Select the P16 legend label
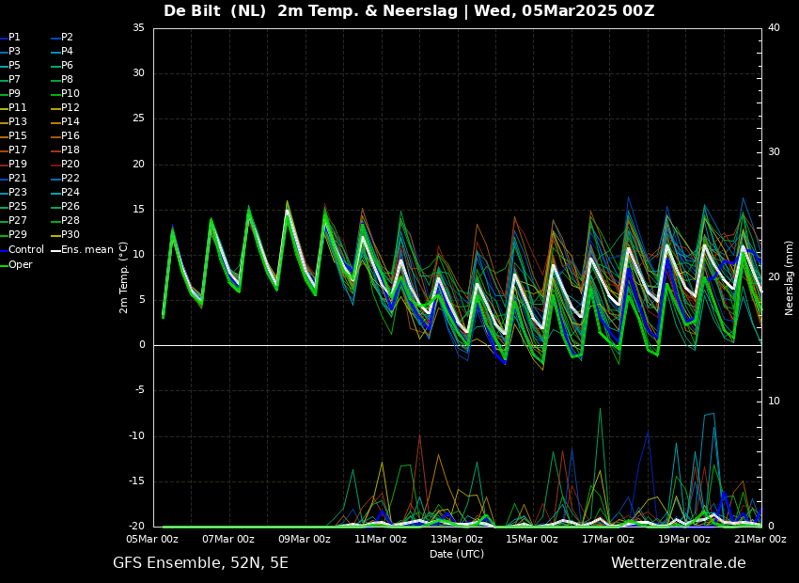This screenshot has height=583, width=799. (70, 135)
